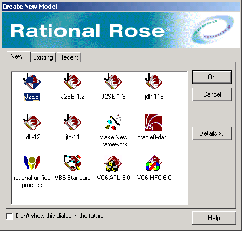Switch to the Existing tab
Screen dimensions: 242x231
[x=43, y=57]
